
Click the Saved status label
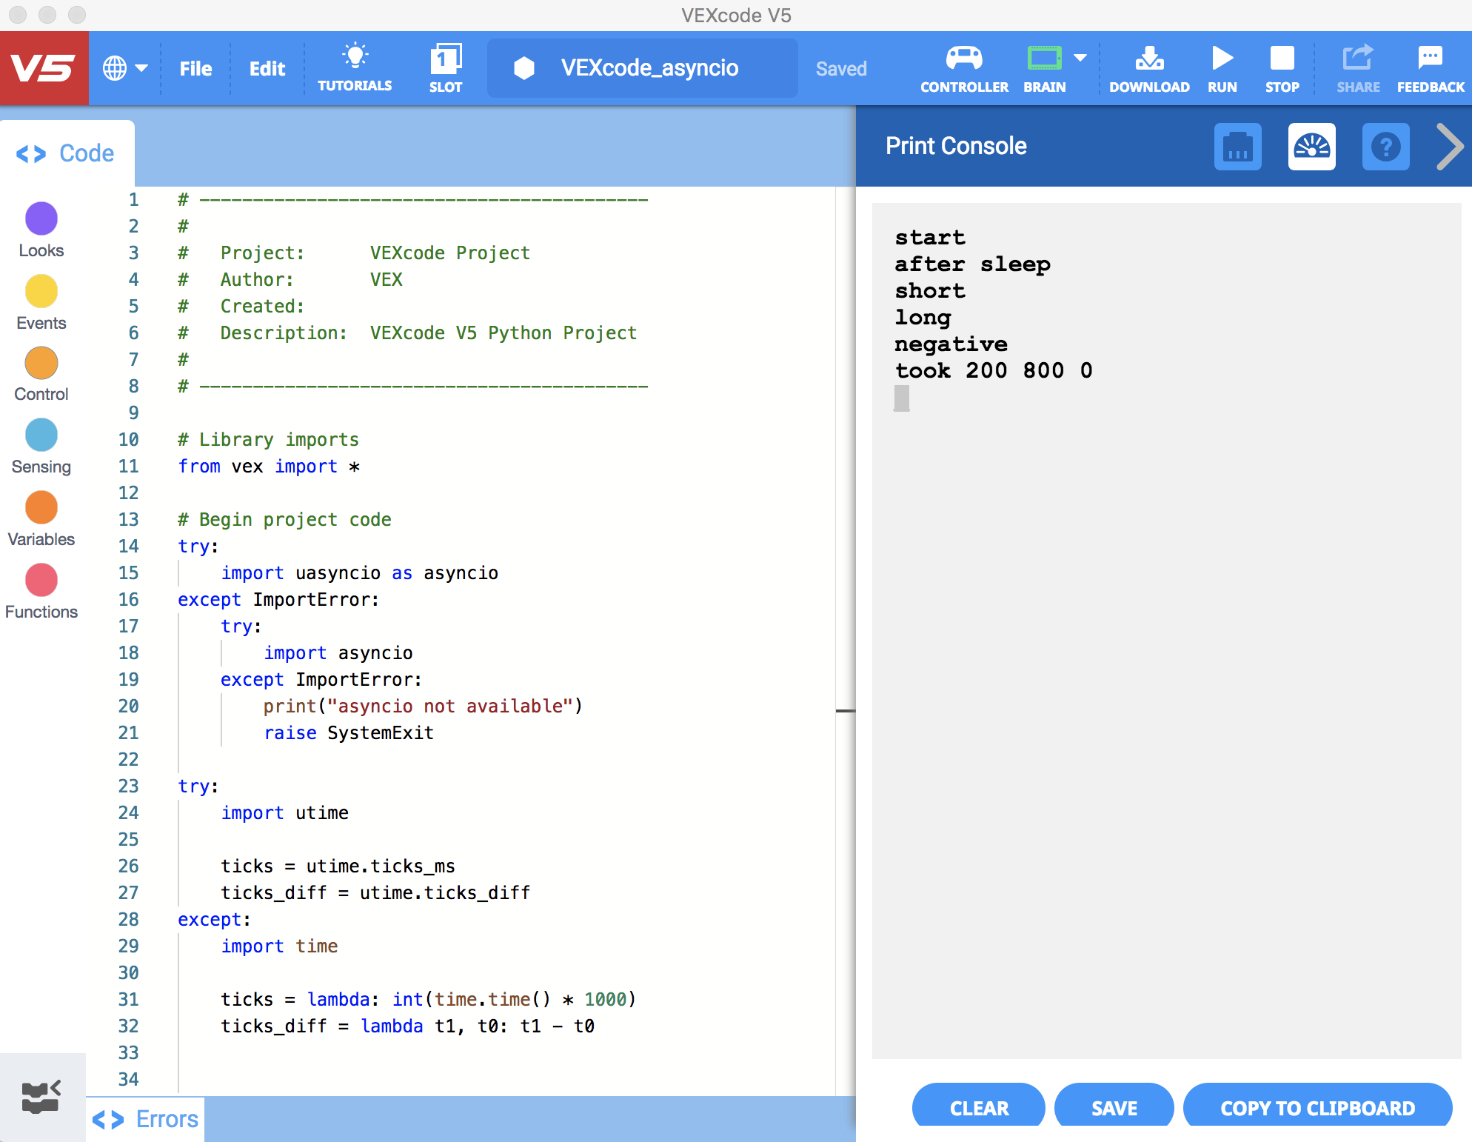click(841, 69)
